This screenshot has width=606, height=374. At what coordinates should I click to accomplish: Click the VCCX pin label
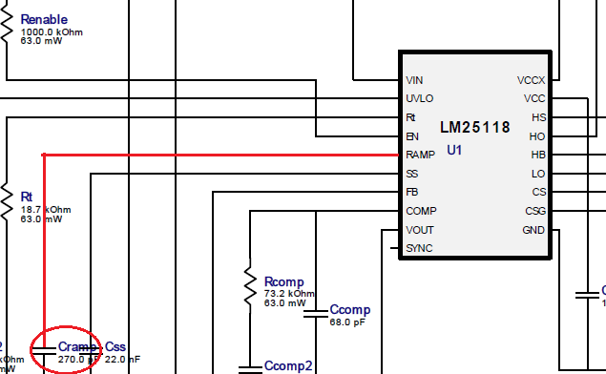(532, 80)
